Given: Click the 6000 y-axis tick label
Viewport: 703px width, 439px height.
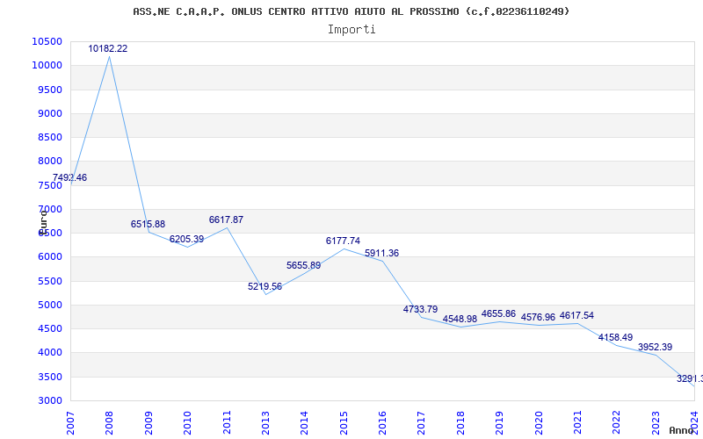Looking at the screenshot, I should tap(50, 257).
